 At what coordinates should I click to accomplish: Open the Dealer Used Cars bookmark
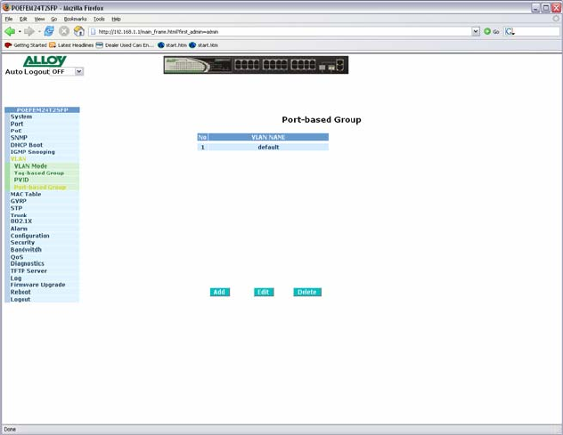pos(125,45)
